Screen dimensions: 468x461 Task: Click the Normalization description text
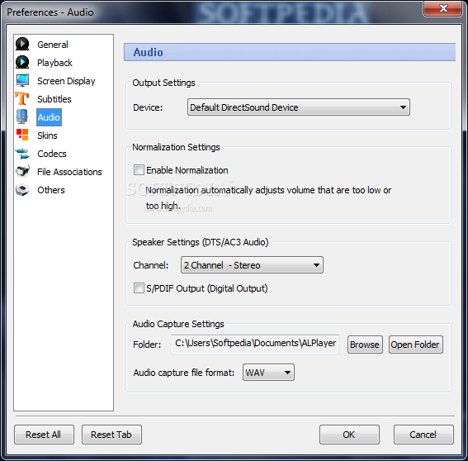pos(268,197)
